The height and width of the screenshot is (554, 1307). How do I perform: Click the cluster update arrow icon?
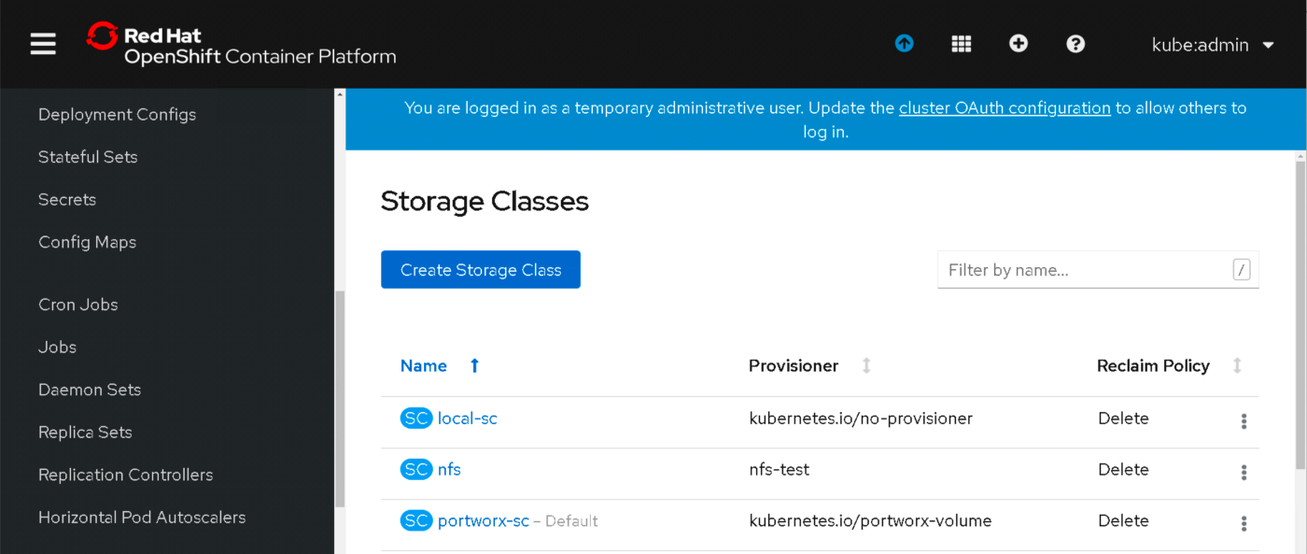click(904, 44)
